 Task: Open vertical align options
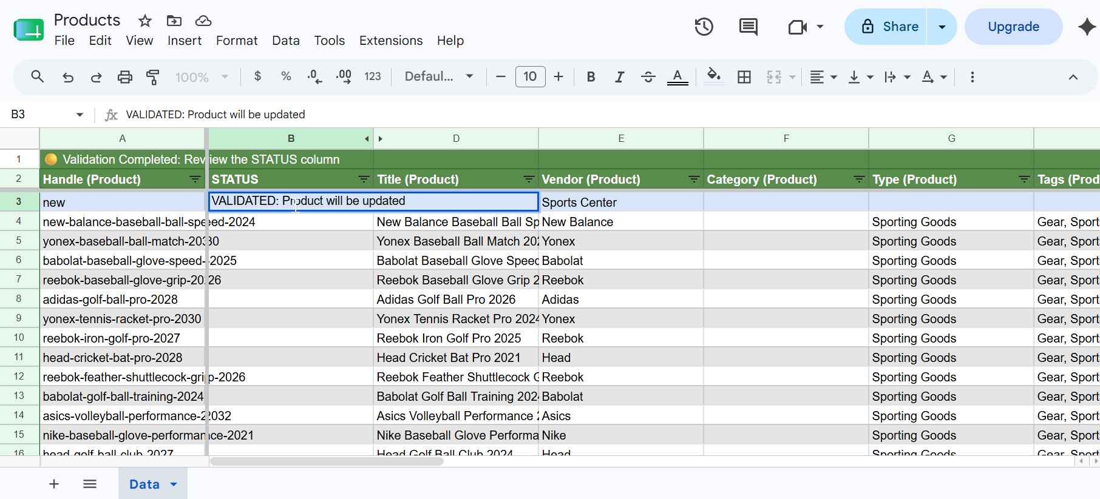coord(861,77)
